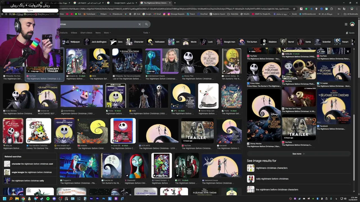Switch to the Short videos tab
Screen dimensions: 360x202
[x=86, y=33]
